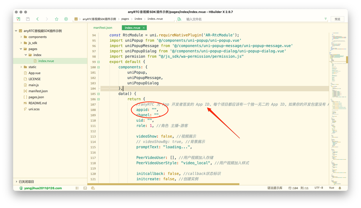Viewport: 361px width, 208px height.
Task: Click anyRTC音视频SDK插件示例 in breadcrumb
Action: click(x=99, y=19)
